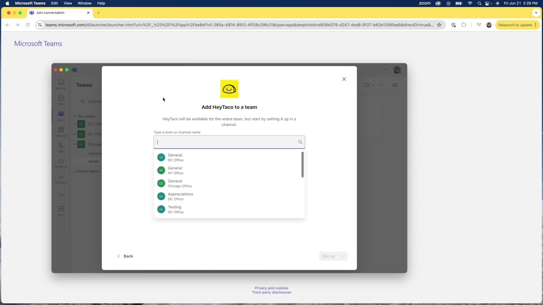
Task: Click the Set up button
Action: click(x=329, y=256)
